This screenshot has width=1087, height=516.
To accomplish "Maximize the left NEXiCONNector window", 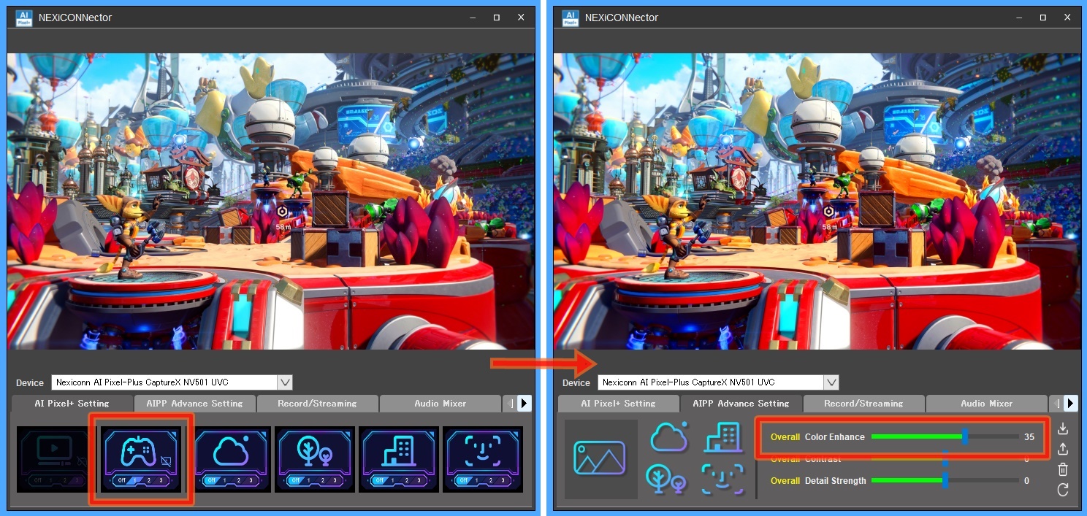I will (496, 18).
